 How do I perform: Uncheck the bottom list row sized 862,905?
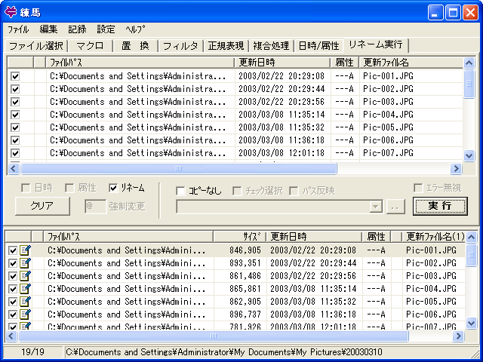pos(13,302)
